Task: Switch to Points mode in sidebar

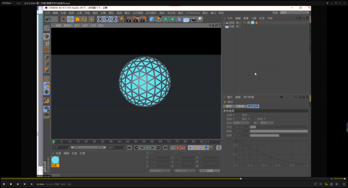Action: point(46,57)
